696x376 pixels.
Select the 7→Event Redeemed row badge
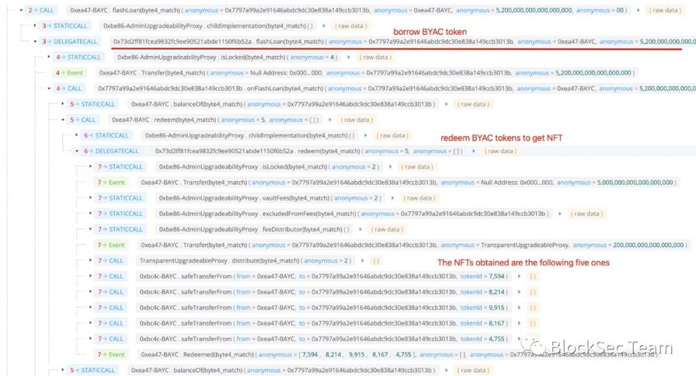[x=111, y=354]
